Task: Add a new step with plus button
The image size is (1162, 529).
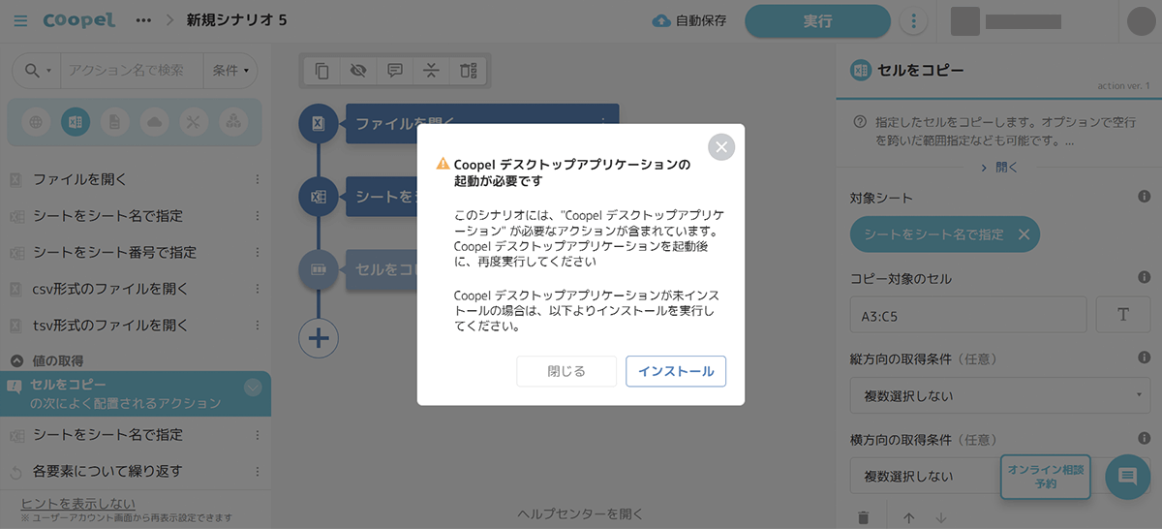Action: [x=319, y=338]
